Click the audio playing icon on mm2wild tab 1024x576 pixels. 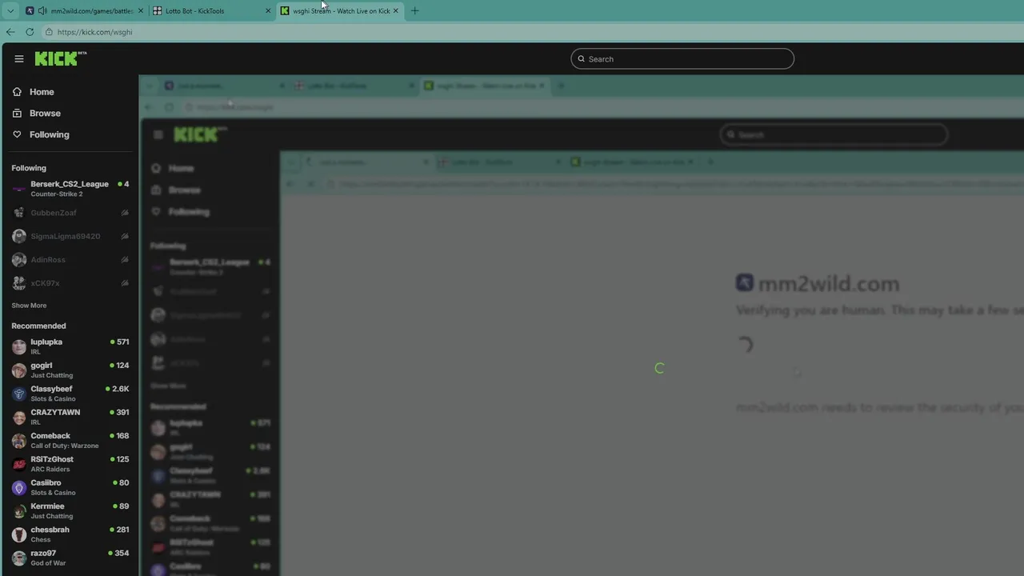pyautogui.click(x=42, y=11)
